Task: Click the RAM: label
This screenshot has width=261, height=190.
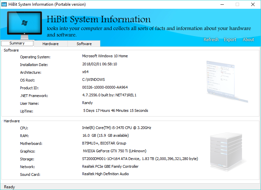Action: coord(24,136)
